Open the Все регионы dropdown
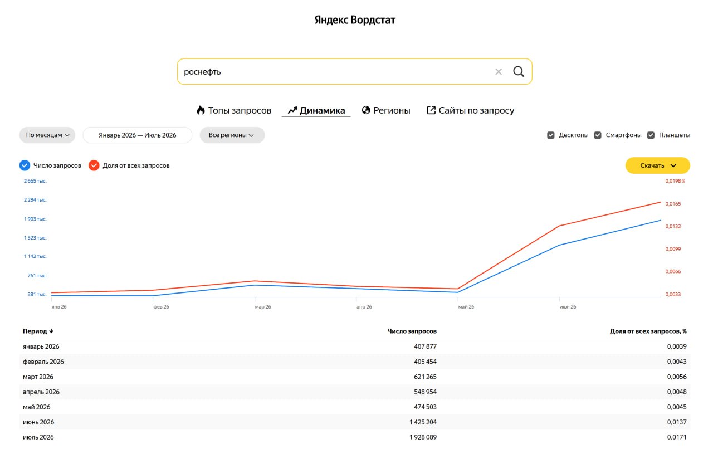Screen dimensions: 713x454 [232, 135]
